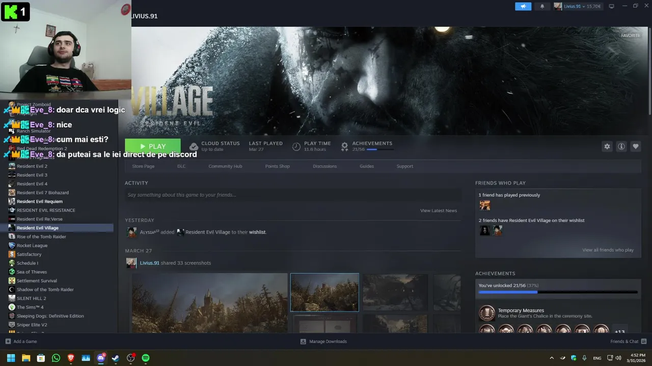The width and height of the screenshot is (652, 366).
Task: Open Discord from the taskbar
Action: click(101, 358)
